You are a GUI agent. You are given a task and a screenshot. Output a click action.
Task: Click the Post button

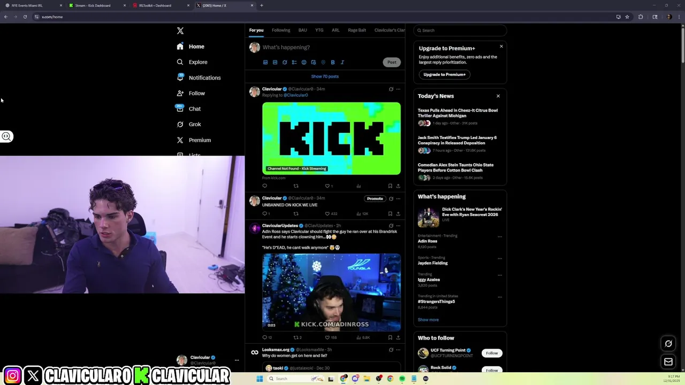click(392, 62)
